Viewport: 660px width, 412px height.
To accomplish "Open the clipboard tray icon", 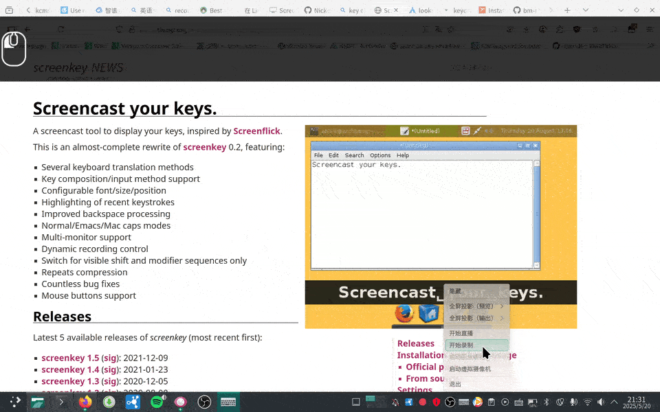I will tap(491, 402).
